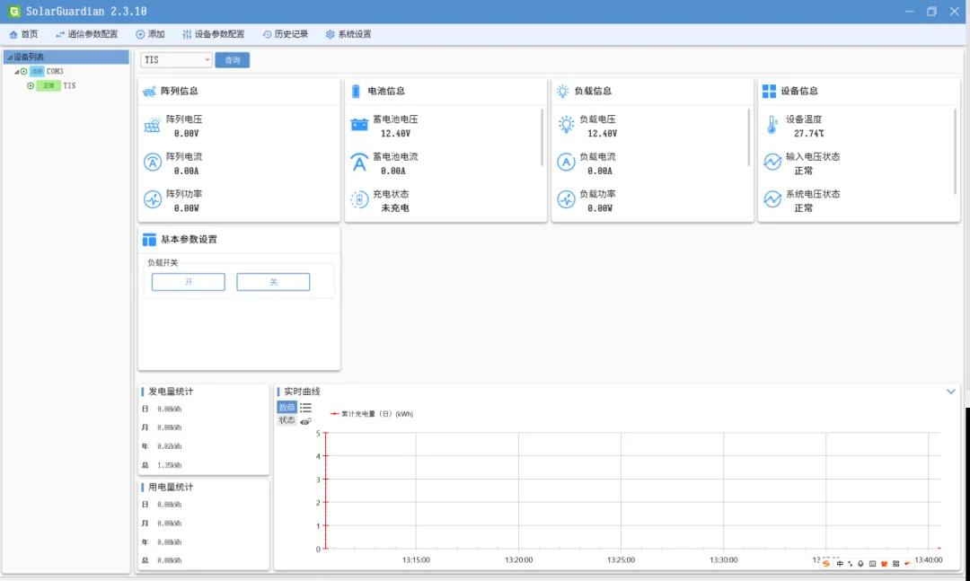Click the array voltage solar panel icon

pos(152,126)
